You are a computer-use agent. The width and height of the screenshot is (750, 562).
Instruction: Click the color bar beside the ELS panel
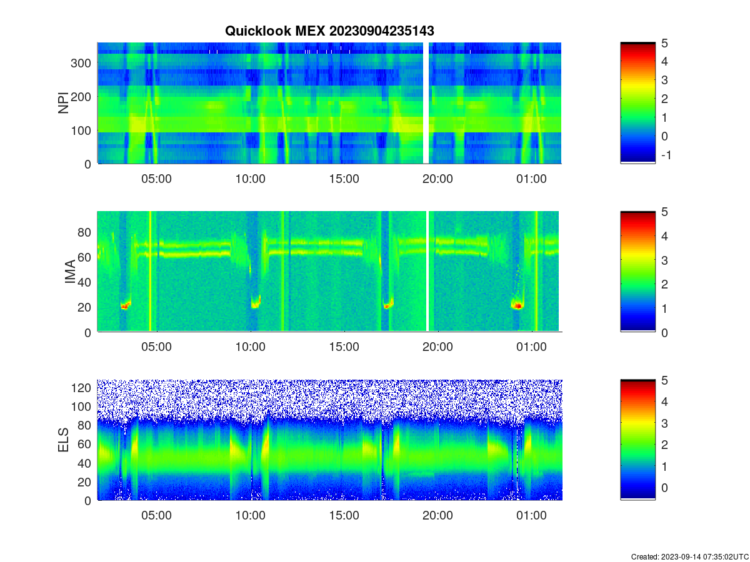tap(637, 440)
